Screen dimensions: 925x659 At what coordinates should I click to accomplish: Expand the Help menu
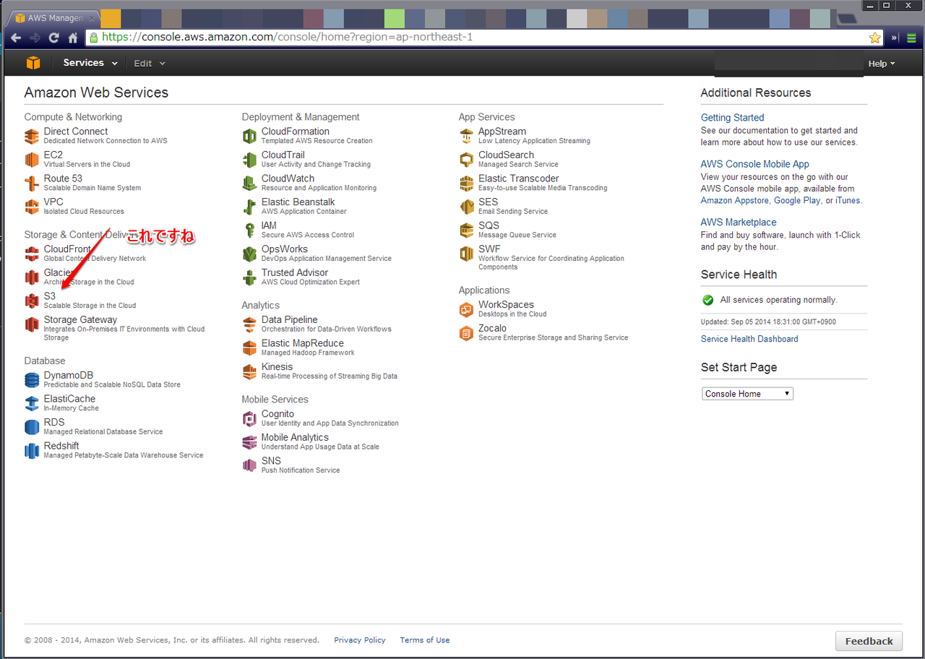pos(882,64)
